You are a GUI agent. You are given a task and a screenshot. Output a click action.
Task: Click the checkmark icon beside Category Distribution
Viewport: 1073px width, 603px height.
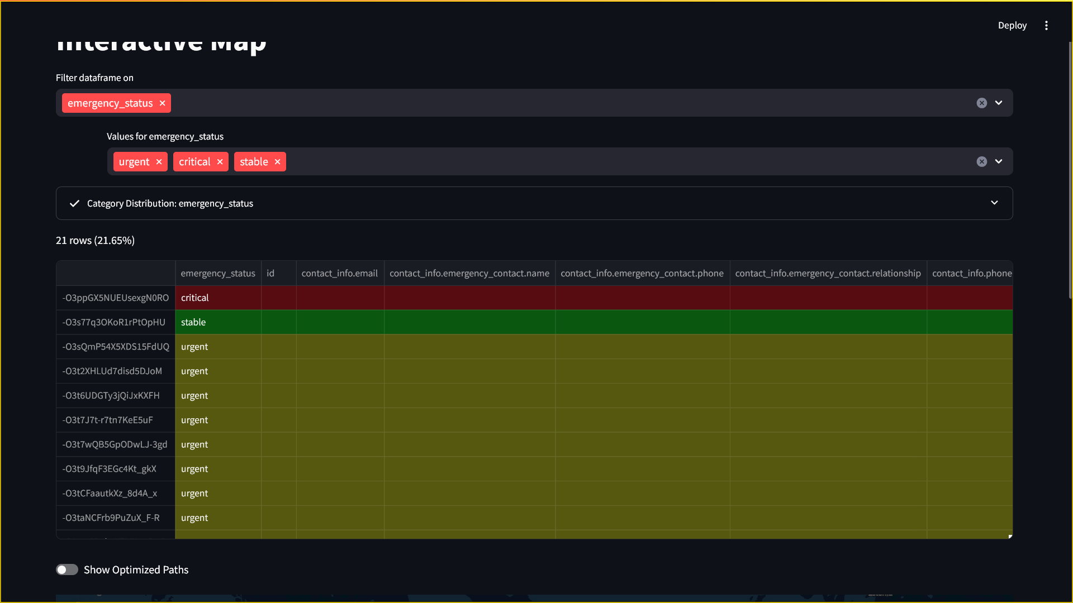pyautogui.click(x=74, y=204)
